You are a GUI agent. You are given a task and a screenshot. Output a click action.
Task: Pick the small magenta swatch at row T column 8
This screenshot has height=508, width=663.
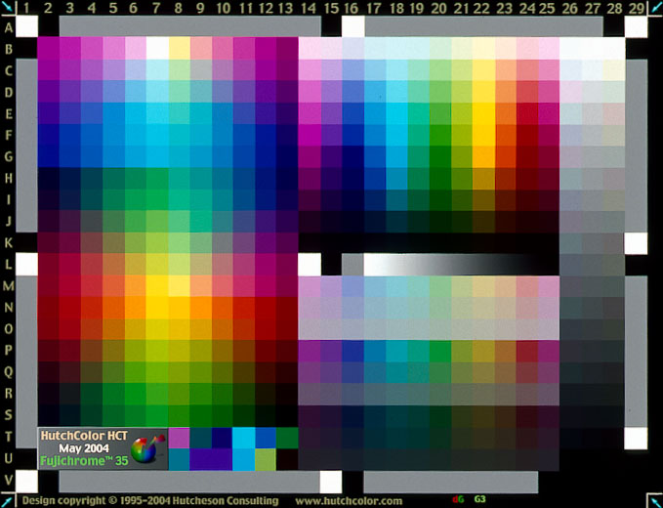click(x=179, y=438)
